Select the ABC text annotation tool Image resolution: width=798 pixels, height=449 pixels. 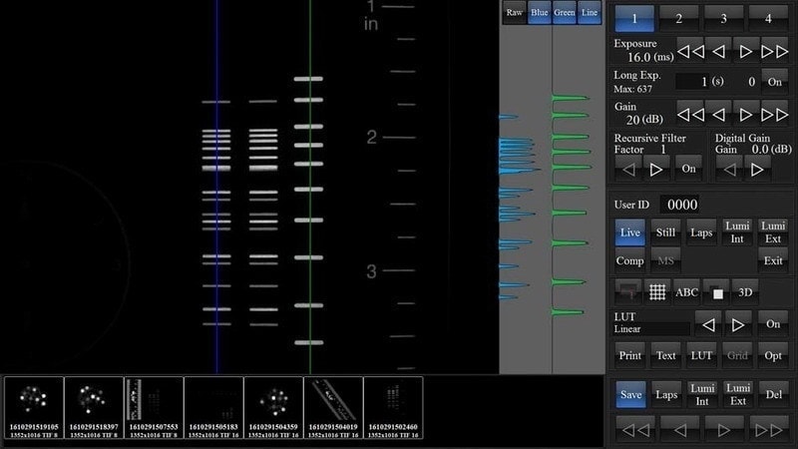pyautogui.click(x=687, y=292)
